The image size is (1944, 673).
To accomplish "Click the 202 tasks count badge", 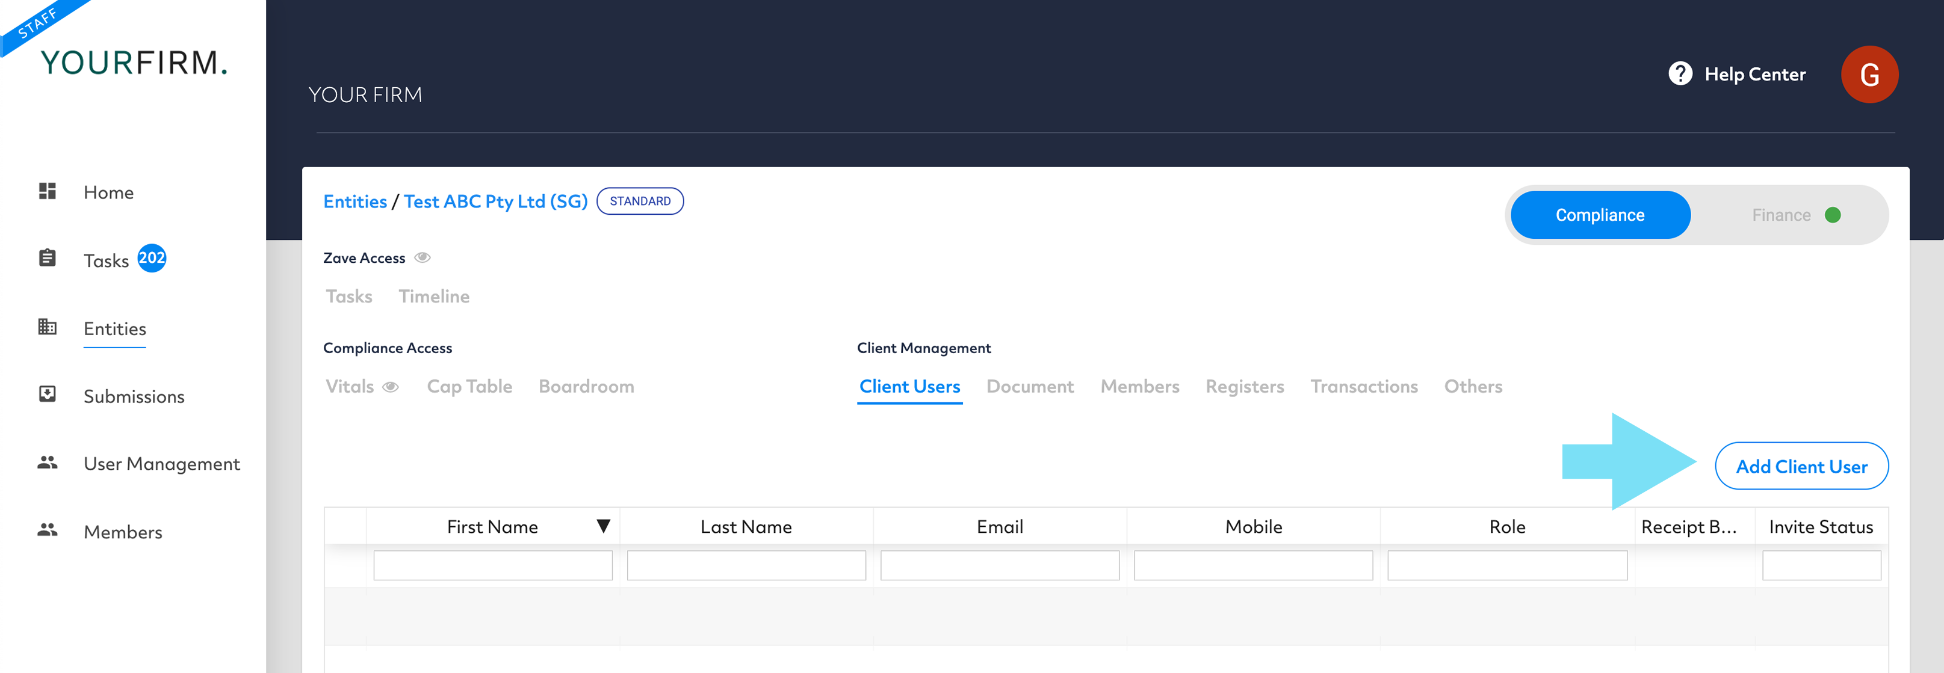I will (x=152, y=258).
